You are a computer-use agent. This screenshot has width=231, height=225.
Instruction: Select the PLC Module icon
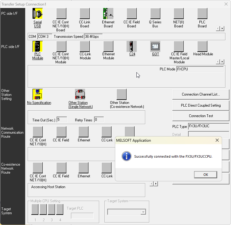(x=37, y=46)
